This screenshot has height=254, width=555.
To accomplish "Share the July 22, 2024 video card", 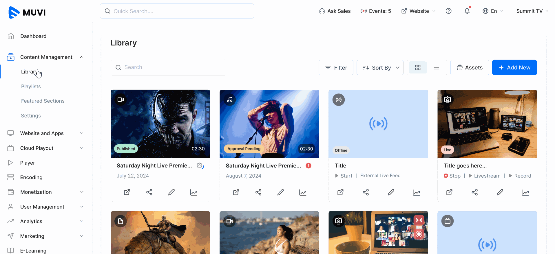I will click(149, 192).
